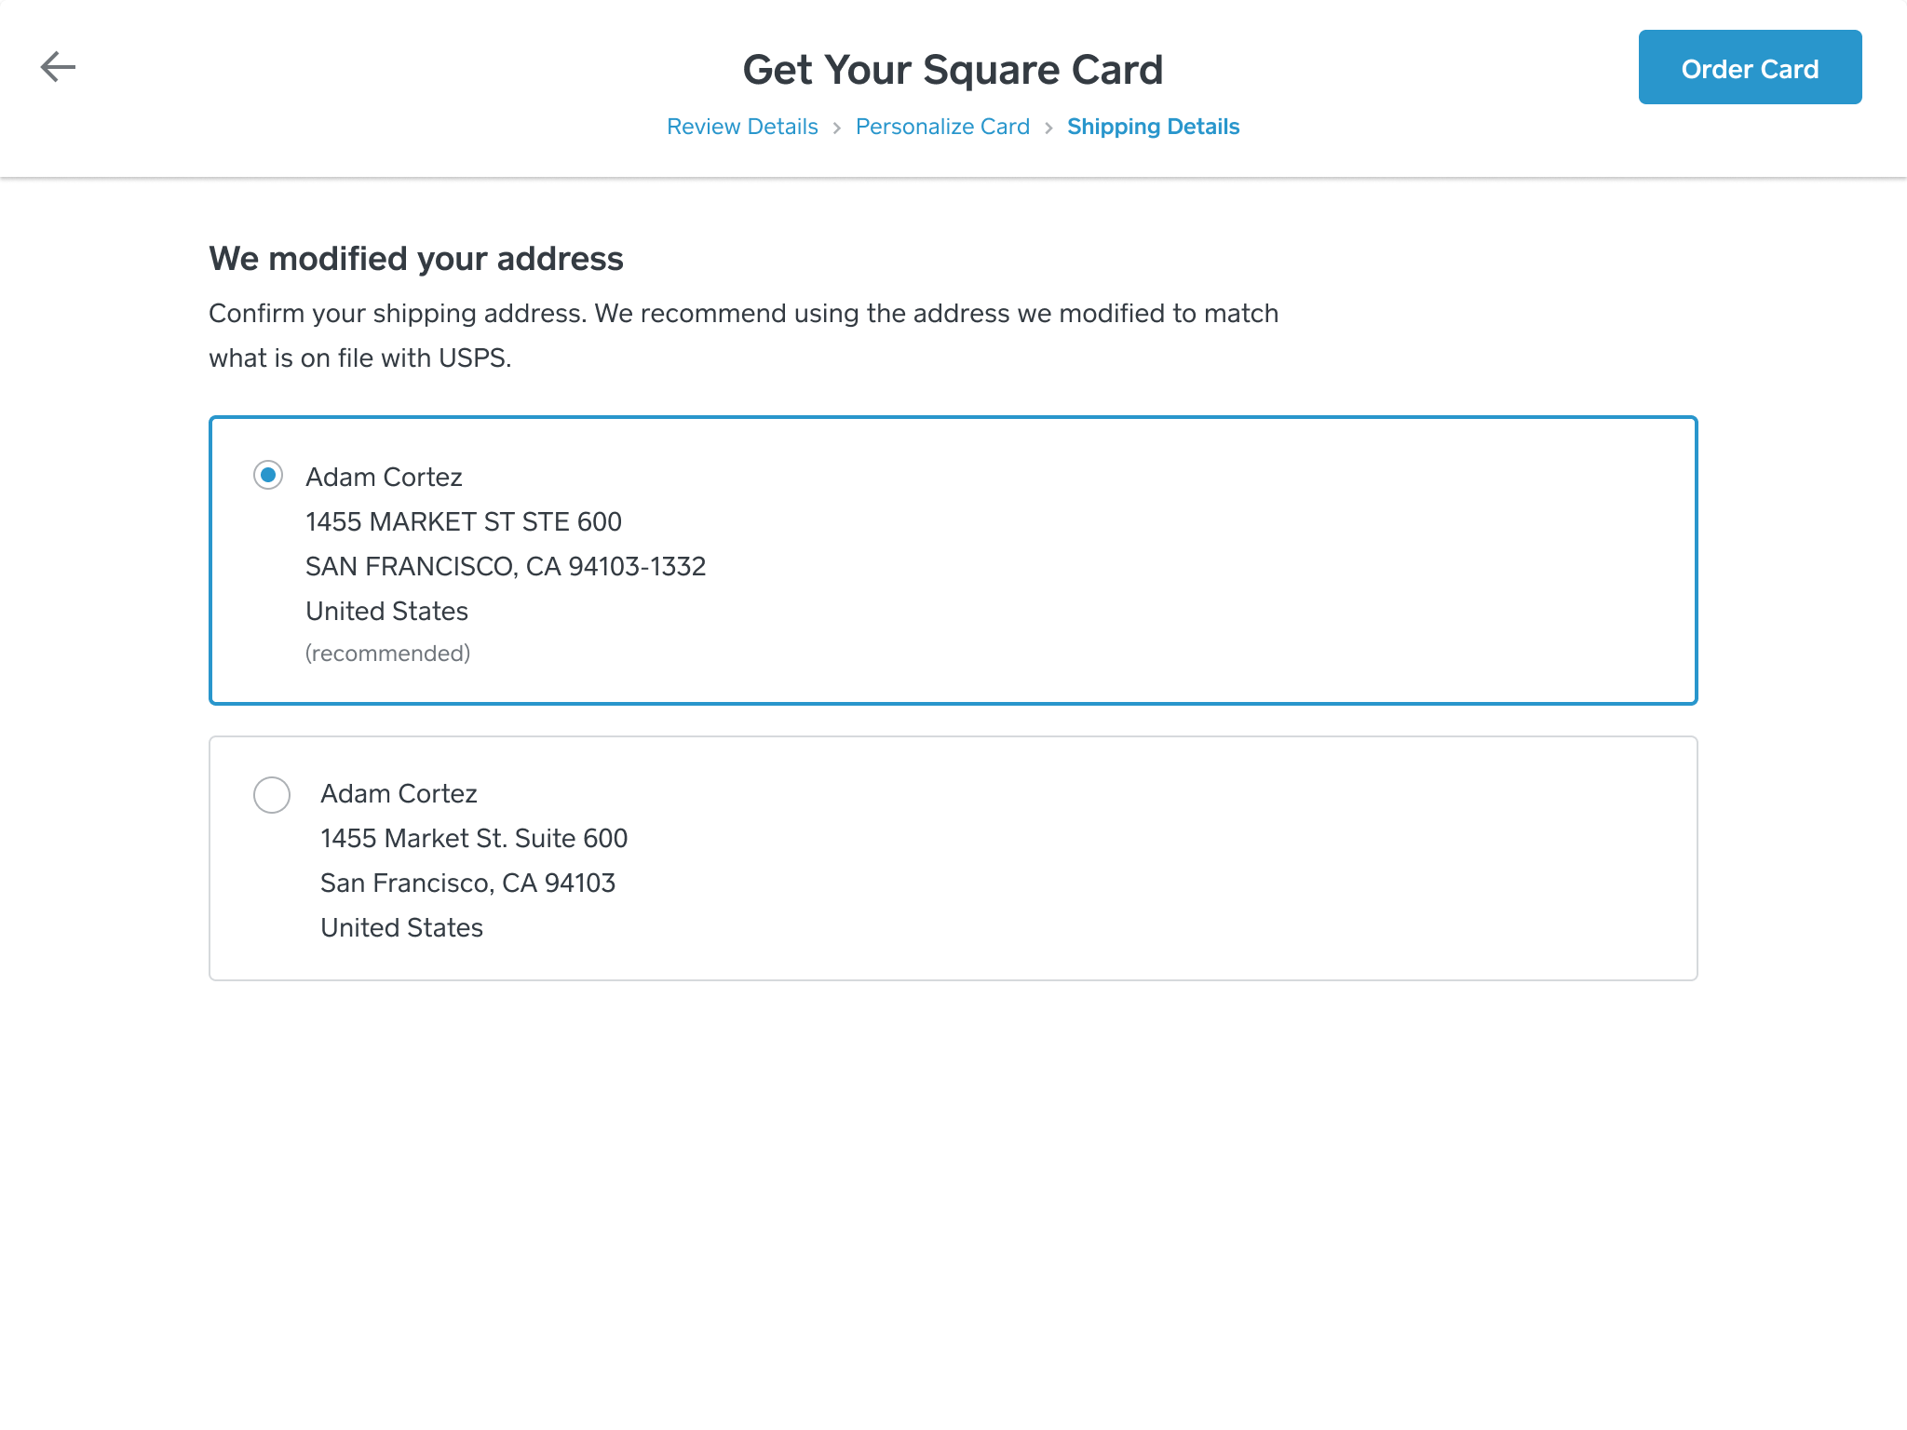Click the Order Card button
The image size is (1907, 1430).
coord(1750,67)
